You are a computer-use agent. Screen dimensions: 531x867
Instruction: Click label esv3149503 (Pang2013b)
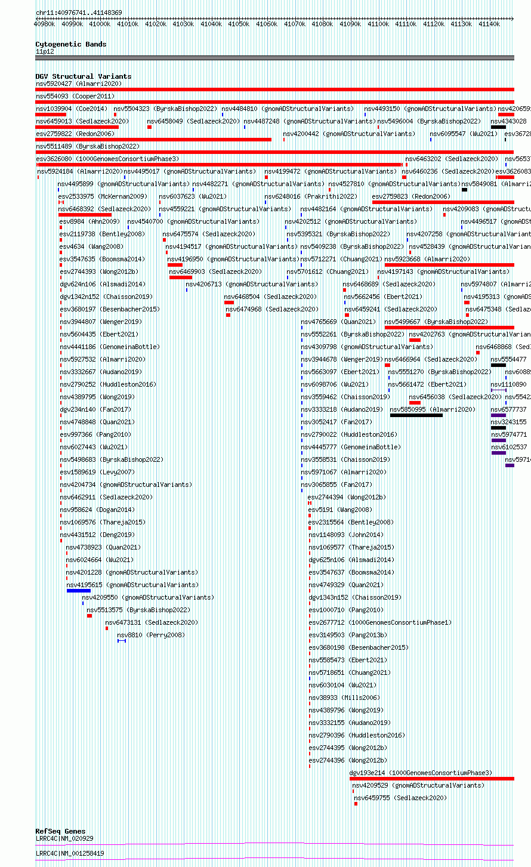click(x=348, y=635)
